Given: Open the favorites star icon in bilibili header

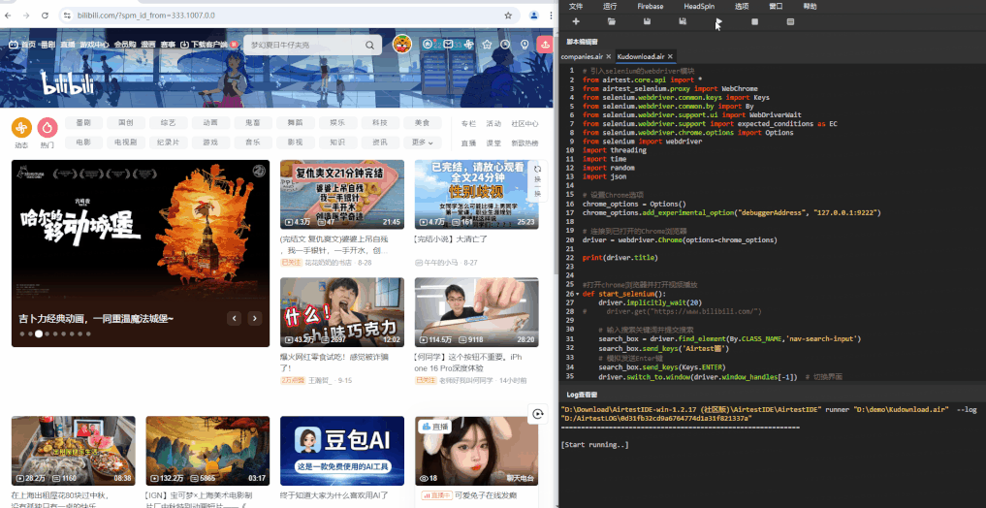Looking at the screenshot, I should click(x=487, y=45).
